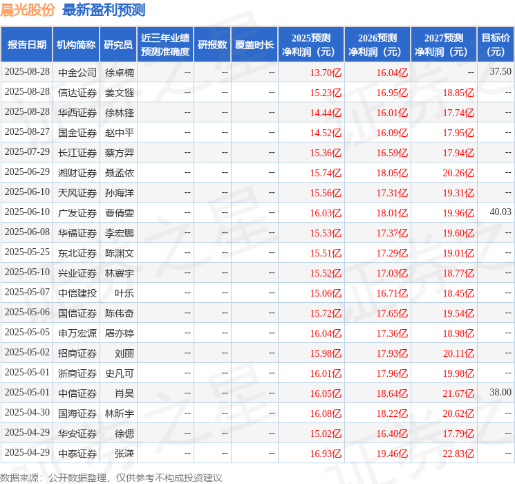The height and width of the screenshot is (484, 515).
Task: Click the 数据来源 disclaimer footnote
Action: (x=111, y=477)
